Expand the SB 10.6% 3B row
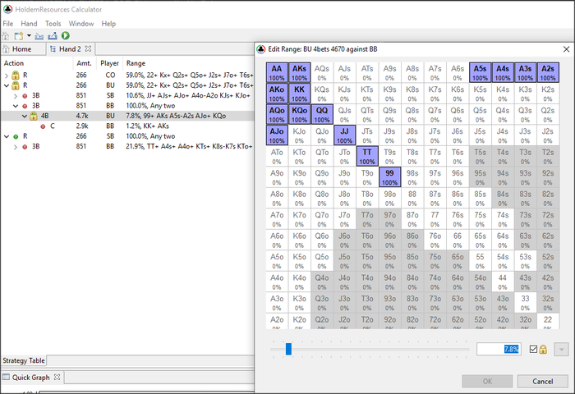 16,96
